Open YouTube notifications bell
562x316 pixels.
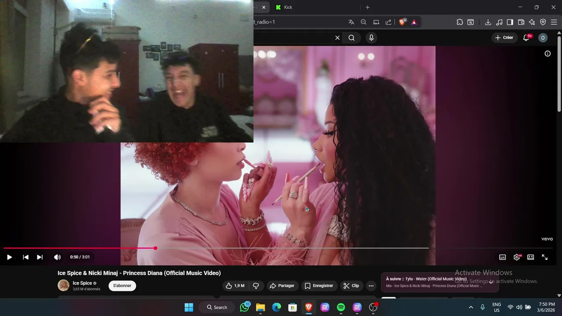[x=526, y=38]
